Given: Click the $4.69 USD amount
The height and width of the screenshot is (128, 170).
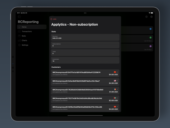Looking at the screenshot, I should point(113,109).
